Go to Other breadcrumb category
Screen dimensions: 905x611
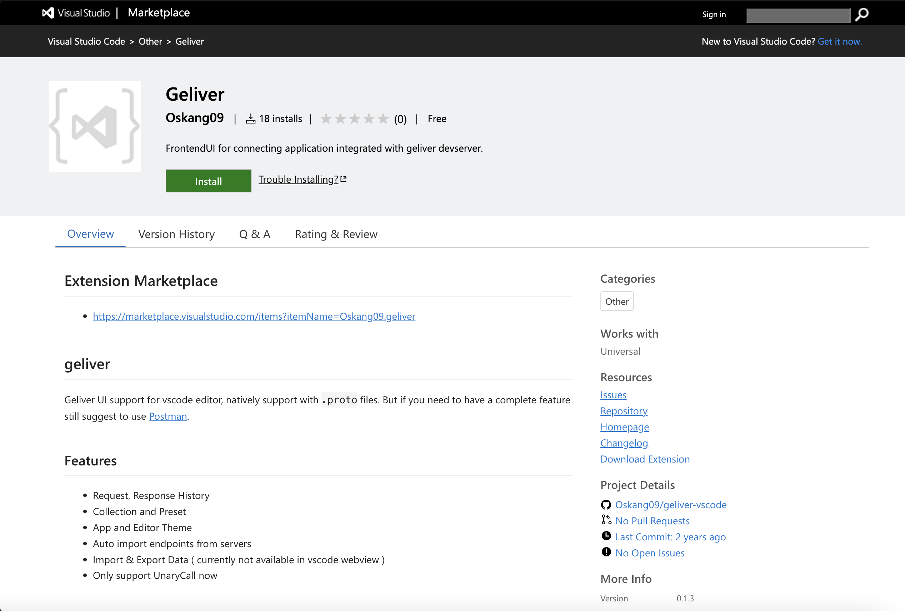point(150,41)
